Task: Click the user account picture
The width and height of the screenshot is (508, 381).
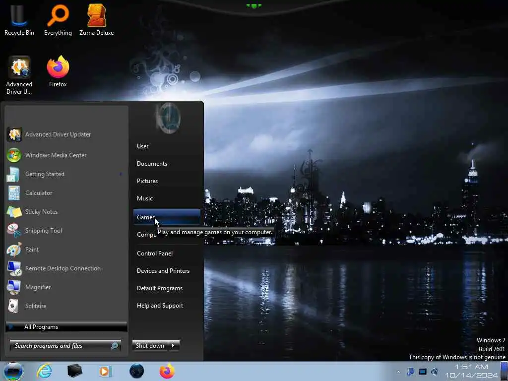Action: [169, 118]
